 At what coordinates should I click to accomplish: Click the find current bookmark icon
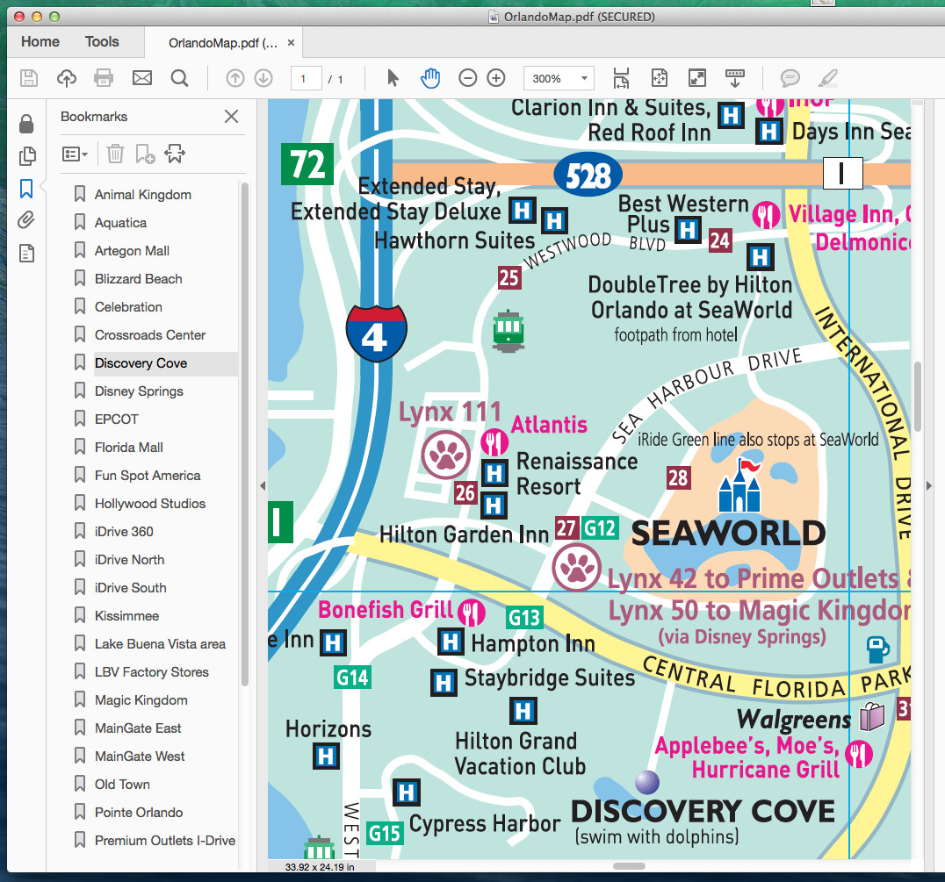click(x=175, y=154)
